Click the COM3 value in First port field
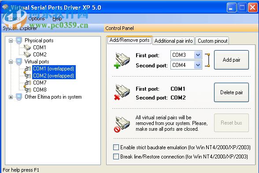The height and width of the screenshot is (173, 259). click(x=179, y=55)
